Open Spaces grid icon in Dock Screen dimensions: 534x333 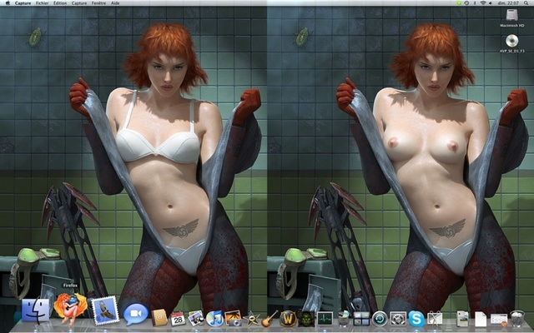click(361, 318)
